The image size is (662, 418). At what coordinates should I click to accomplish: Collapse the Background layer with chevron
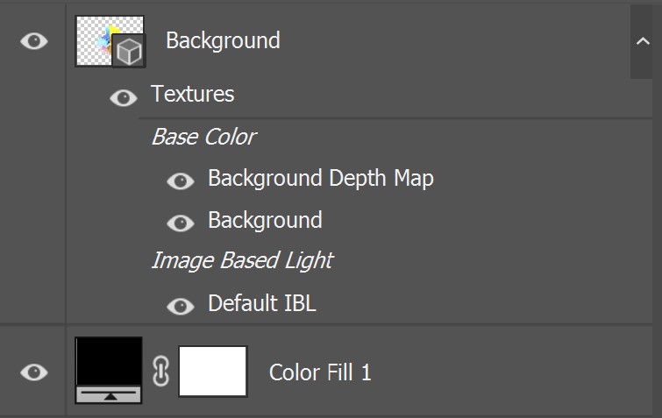click(643, 41)
